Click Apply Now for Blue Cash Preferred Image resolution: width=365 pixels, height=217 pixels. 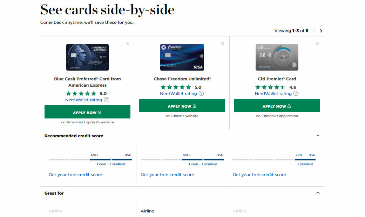coord(87,112)
